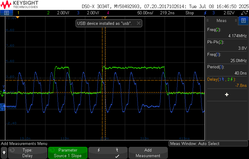
Task: Open the sidebar list icon beside Meas
Action: pyautogui.click(x=243, y=21)
